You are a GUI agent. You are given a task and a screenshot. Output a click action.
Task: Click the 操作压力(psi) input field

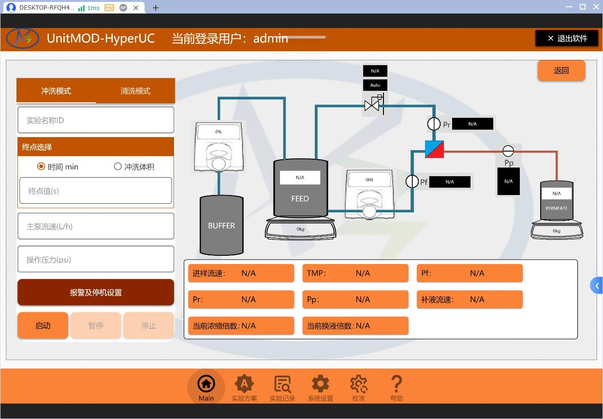[x=96, y=260]
